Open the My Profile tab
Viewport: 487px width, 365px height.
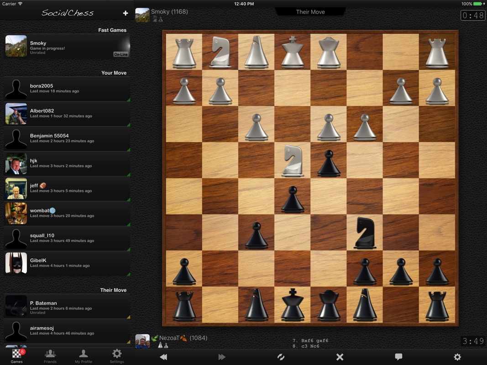pos(84,356)
